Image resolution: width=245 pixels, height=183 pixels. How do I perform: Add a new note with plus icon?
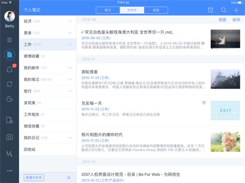(236, 10)
